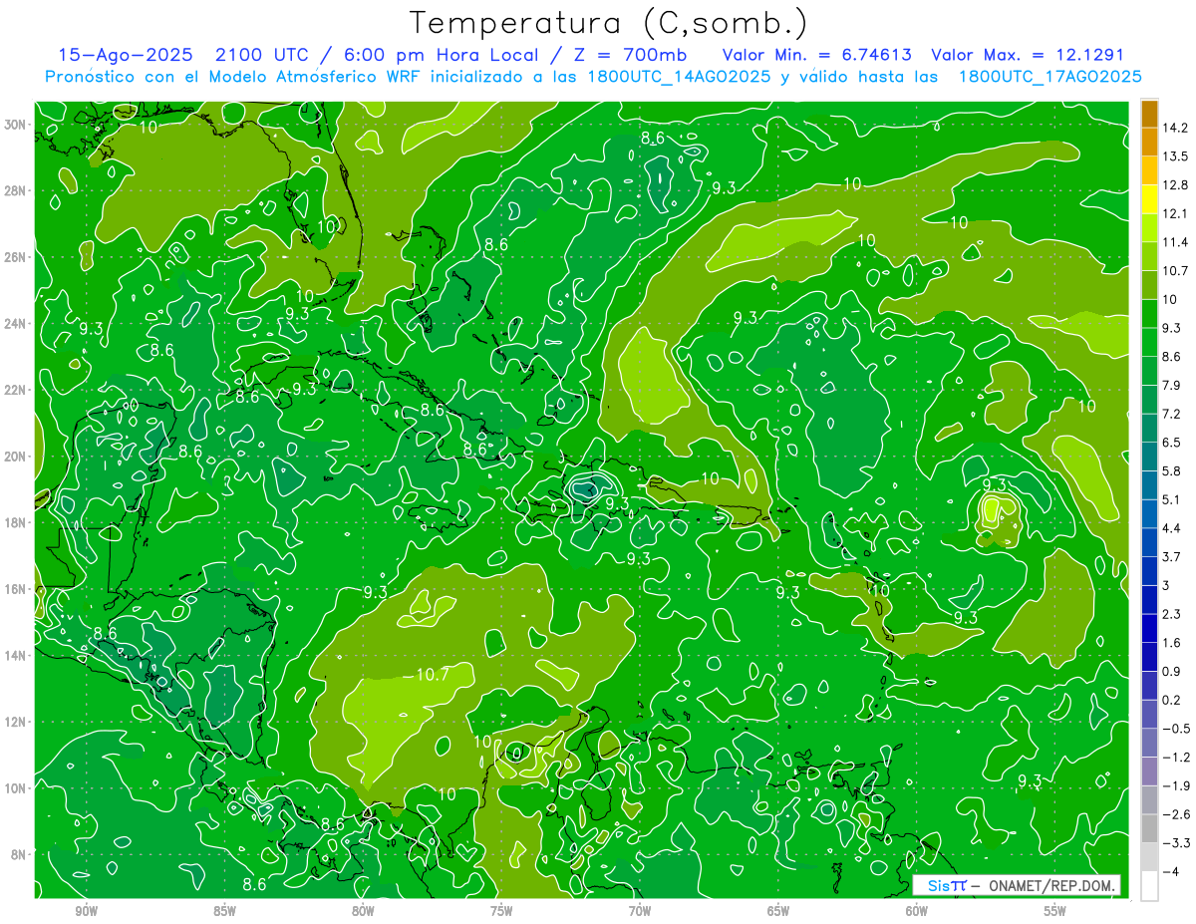Click the 60W longitude axis label
The height and width of the screenshot is (924, 1196).
pyautogui.click(x=916, y=911)
